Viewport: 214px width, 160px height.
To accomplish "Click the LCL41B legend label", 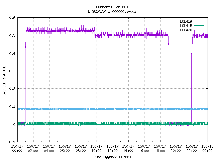I will (x=186, y=26).
